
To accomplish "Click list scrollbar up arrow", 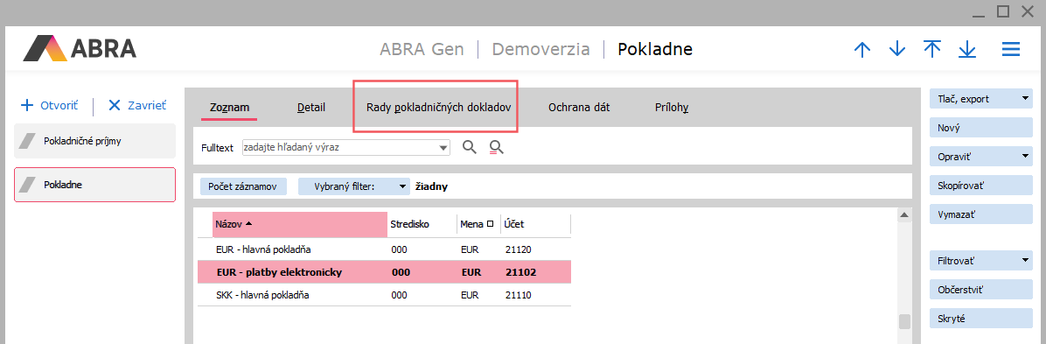I will pyautogui.click(x=904, y=215).
